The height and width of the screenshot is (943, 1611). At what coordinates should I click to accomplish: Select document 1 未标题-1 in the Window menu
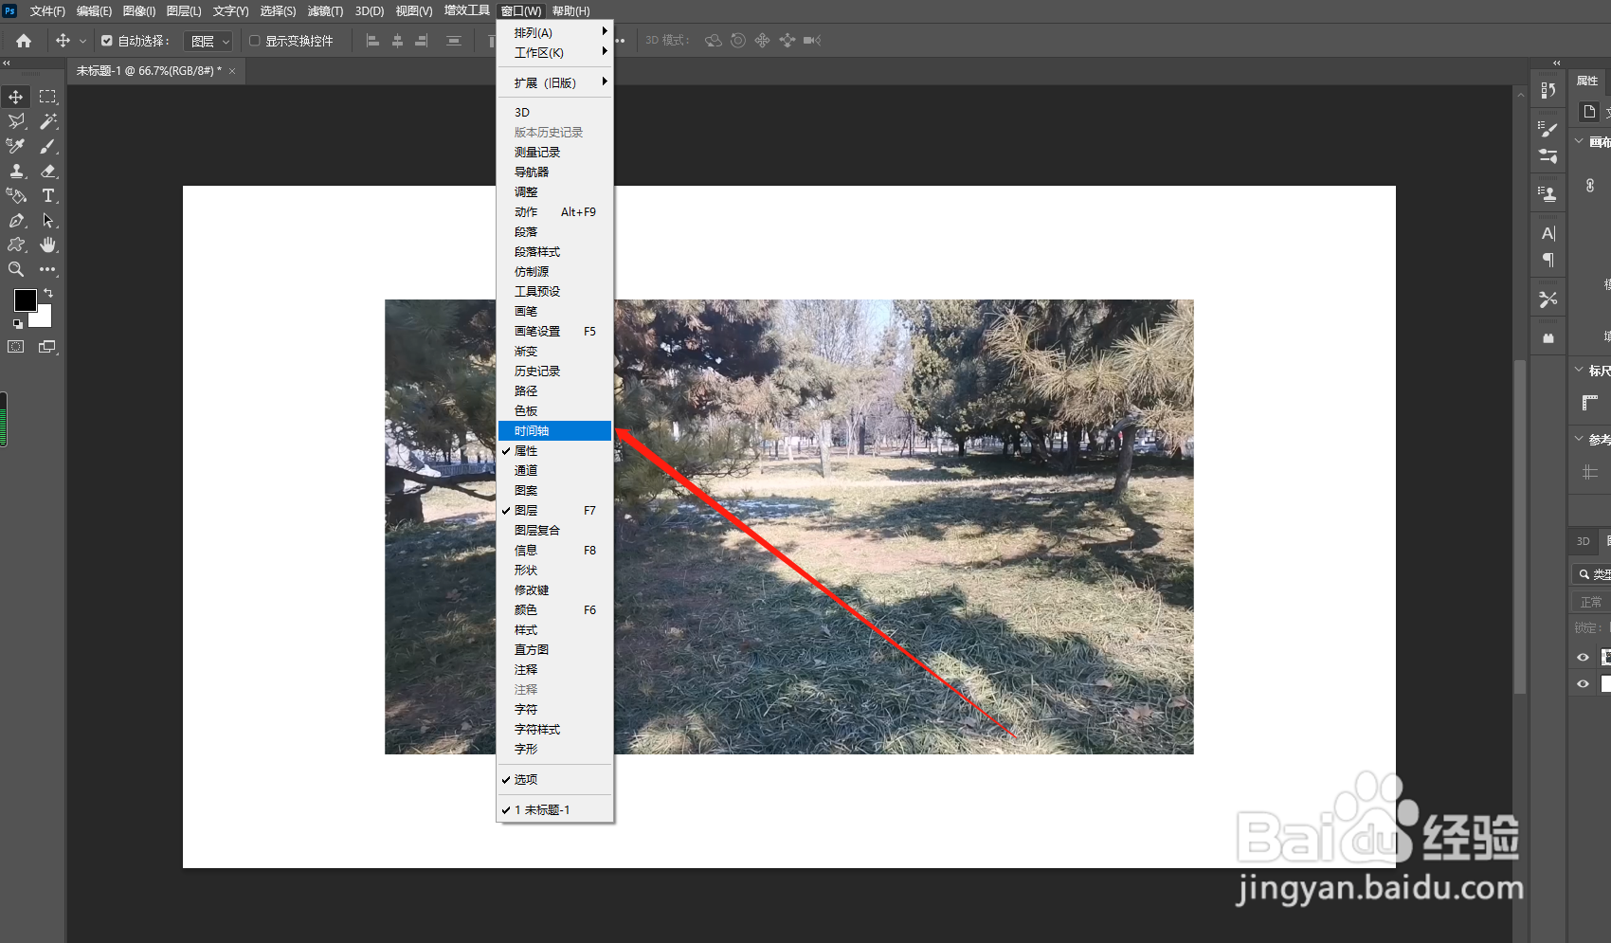555,810
